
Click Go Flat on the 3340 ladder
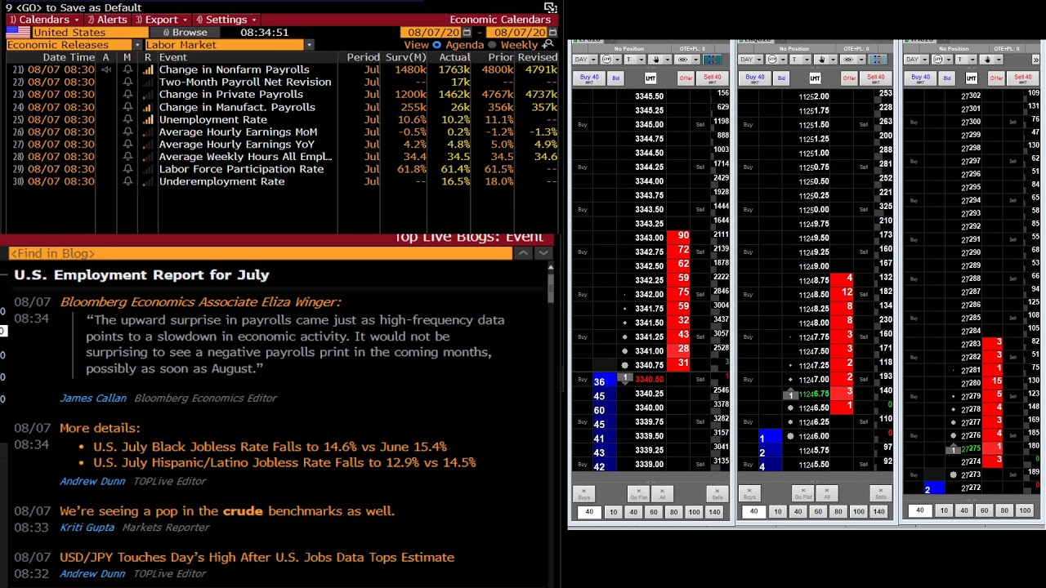tap(638, 494)
